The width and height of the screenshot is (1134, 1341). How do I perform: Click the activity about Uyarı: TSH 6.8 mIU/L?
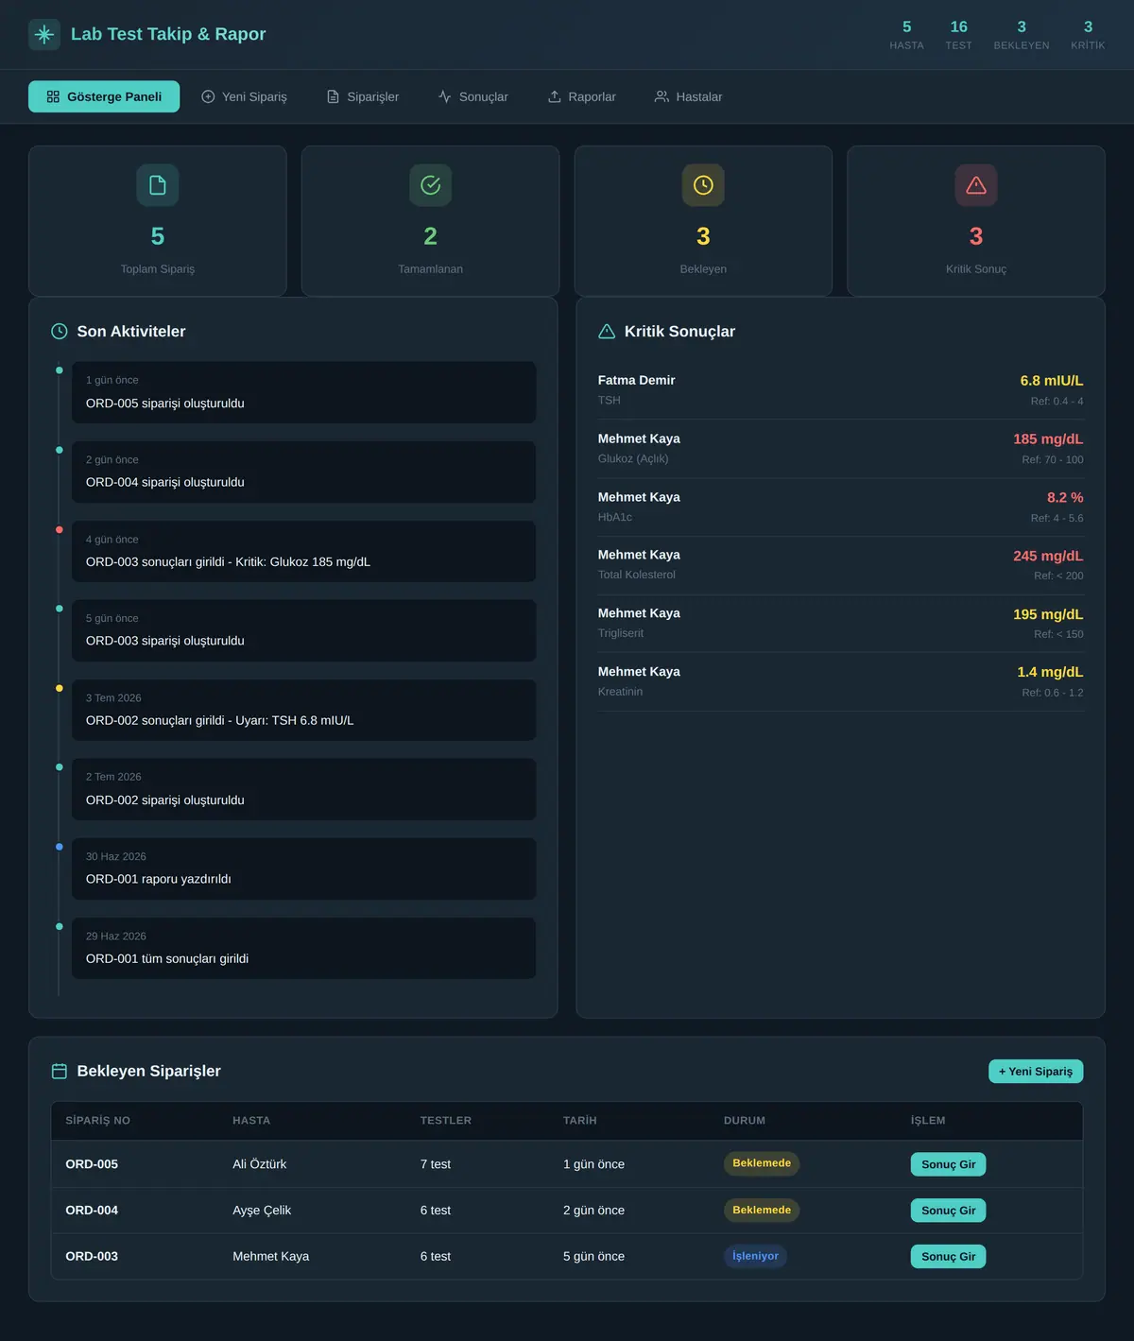(303, 710)
